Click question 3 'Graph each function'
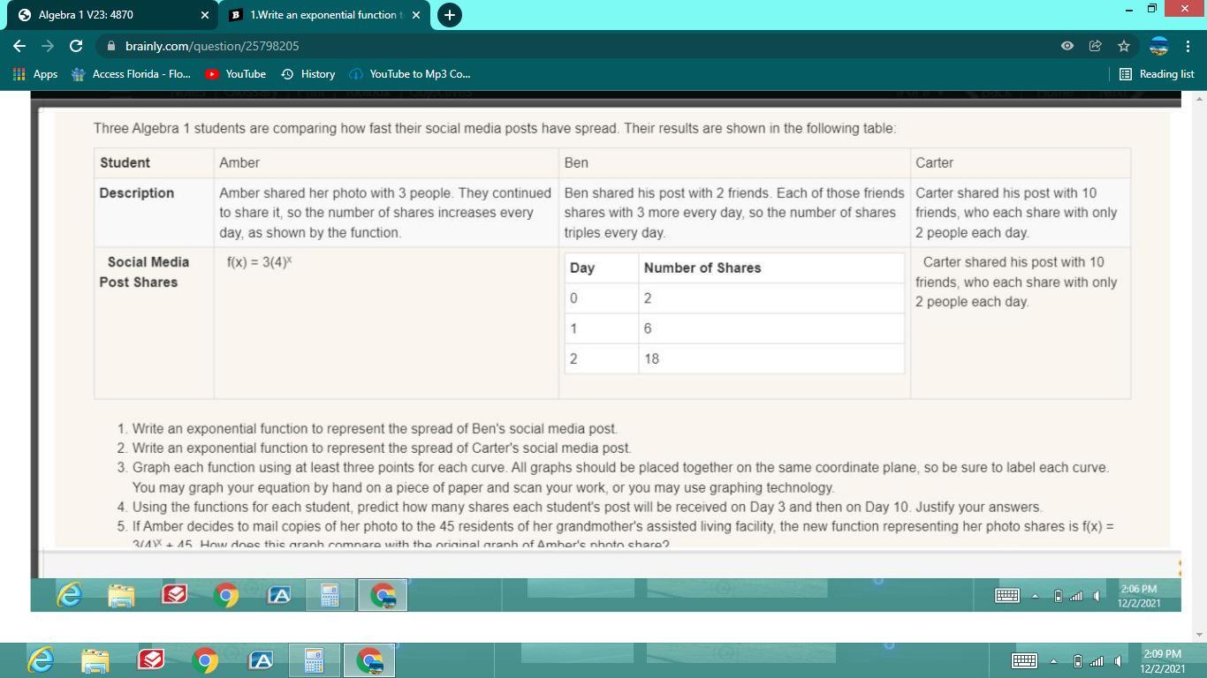This screenshot has width=1207, height=678. [620, 477]
